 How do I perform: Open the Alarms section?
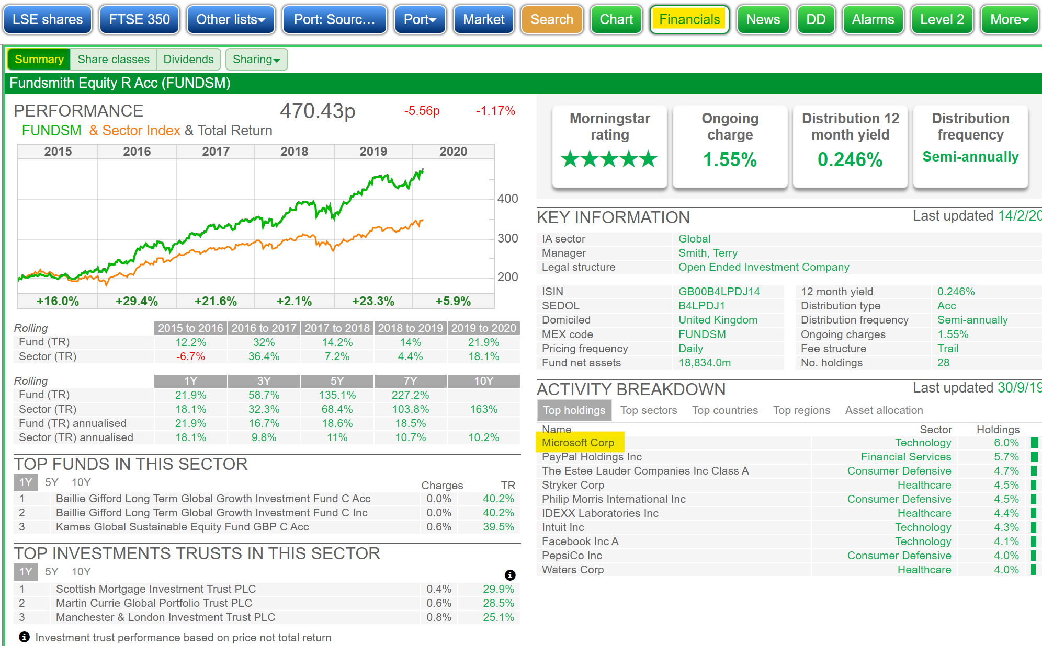click(x=873, y=19)
